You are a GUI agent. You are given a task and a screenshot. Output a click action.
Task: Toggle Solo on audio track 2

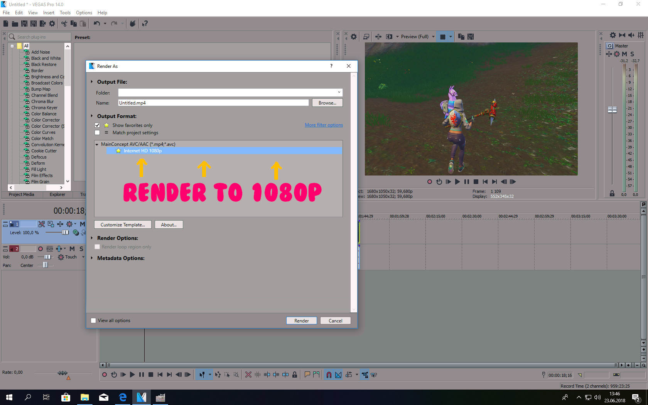pyautogui.click(x=81, y=249)
